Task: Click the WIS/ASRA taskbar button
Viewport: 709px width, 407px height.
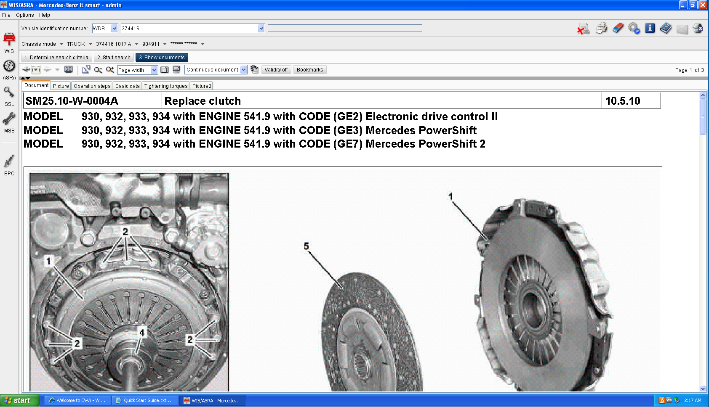Action: point(213,401)
